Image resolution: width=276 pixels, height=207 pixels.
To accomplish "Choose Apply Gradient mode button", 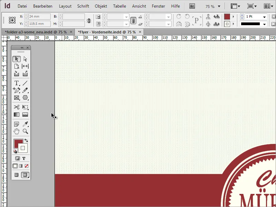I will coord(21,166).
